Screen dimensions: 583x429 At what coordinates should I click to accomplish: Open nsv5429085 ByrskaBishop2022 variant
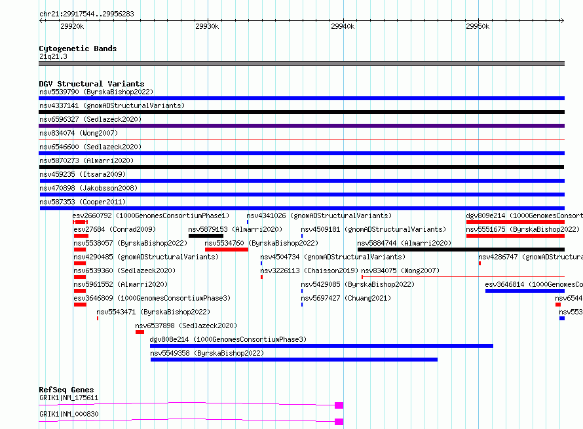click(x=358, y=284)
